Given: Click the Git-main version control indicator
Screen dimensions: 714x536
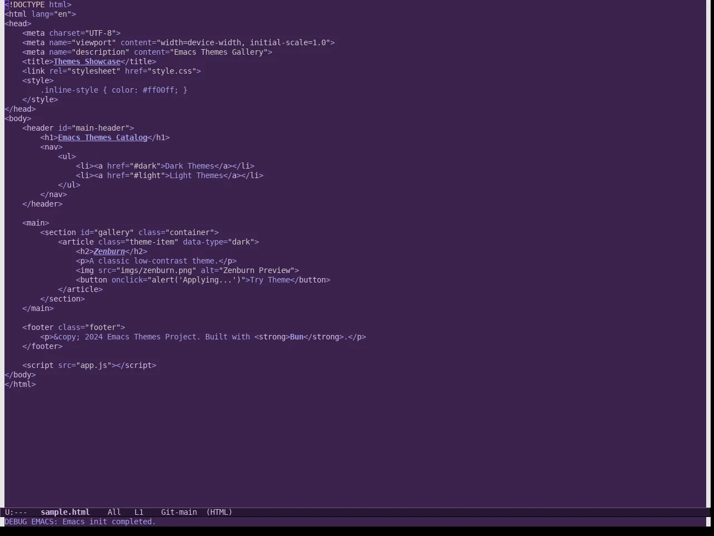Looking at the screenshot, I should coord(179,512).
